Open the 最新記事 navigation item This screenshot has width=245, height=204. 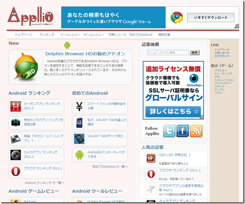pyautogui.click(x=164, y=35)
